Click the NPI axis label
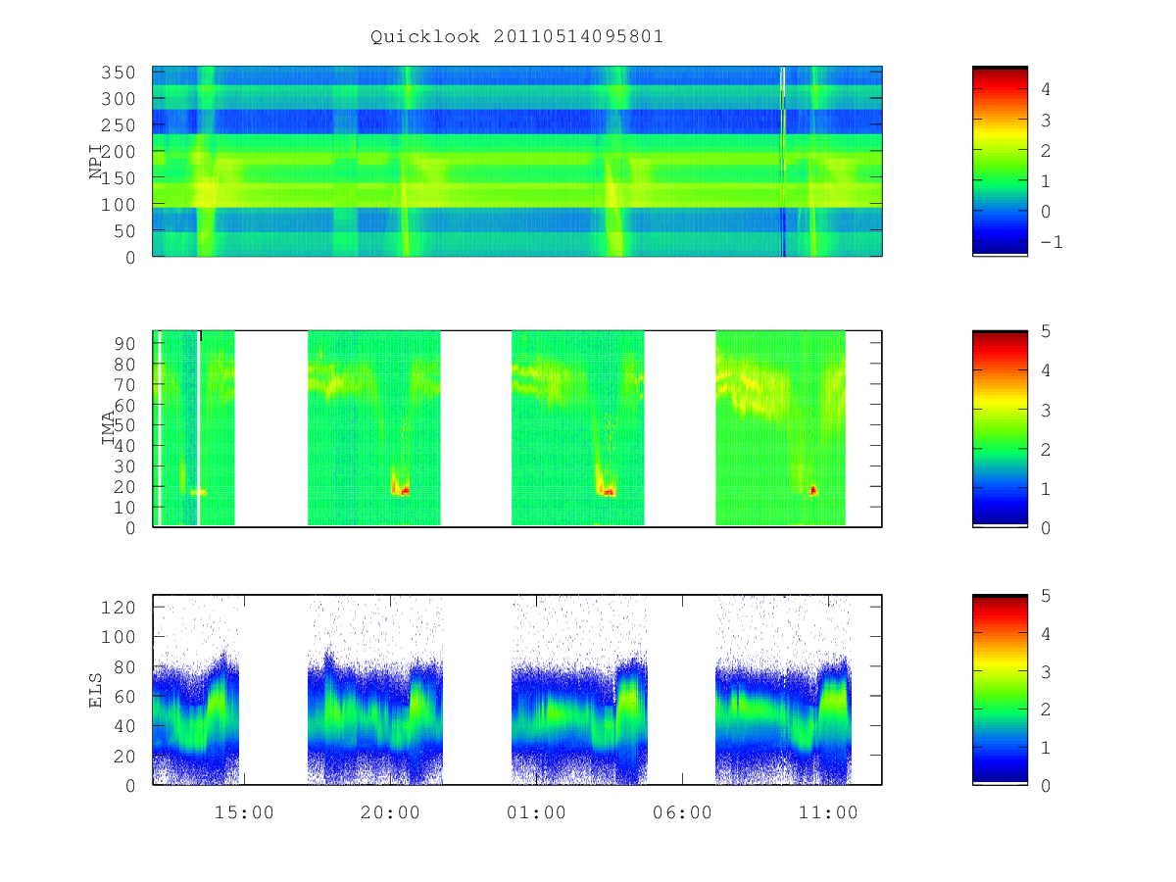This screenshot has width=1176, height=882. (x=96, y=162)
